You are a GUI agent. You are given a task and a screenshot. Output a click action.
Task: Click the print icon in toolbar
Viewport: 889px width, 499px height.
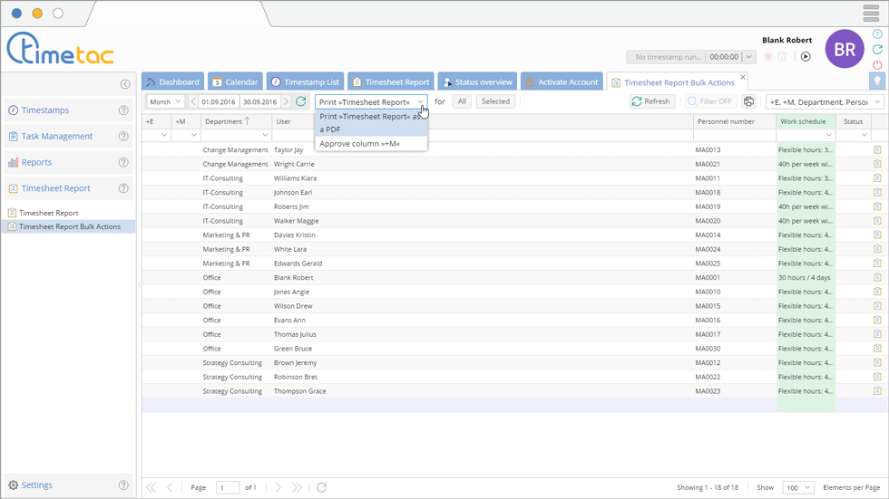(749, 101)
